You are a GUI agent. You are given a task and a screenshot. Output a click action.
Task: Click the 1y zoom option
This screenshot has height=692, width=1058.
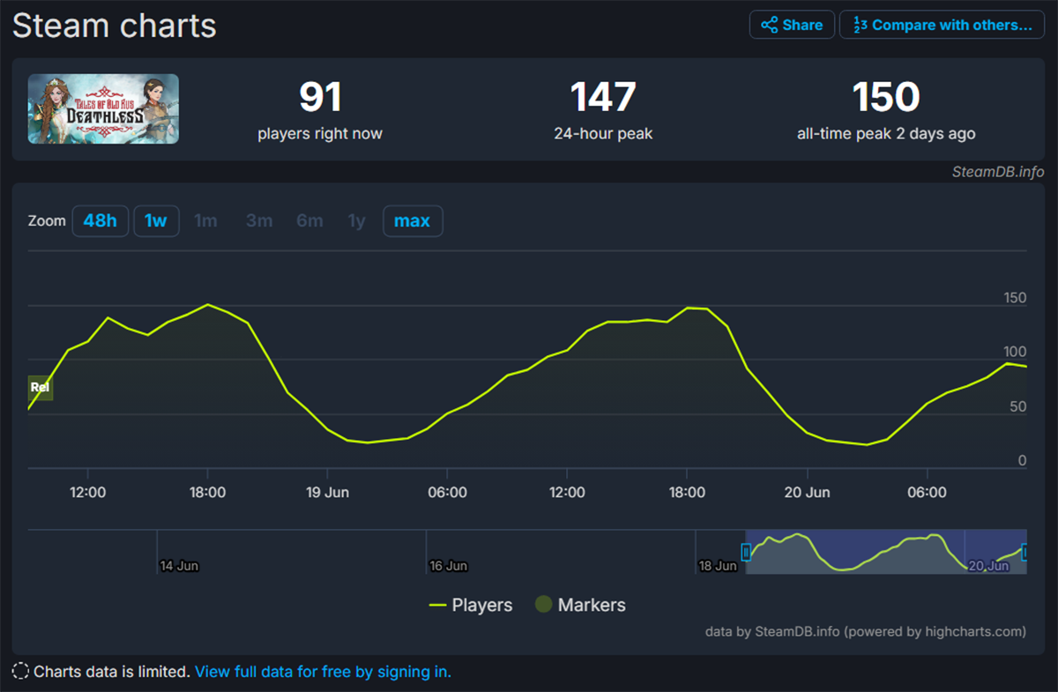(356, 220)
